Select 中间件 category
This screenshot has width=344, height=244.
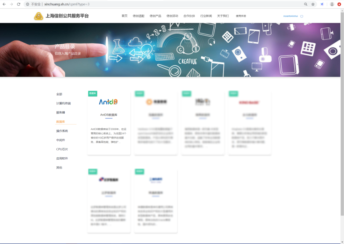click(61, 140)
